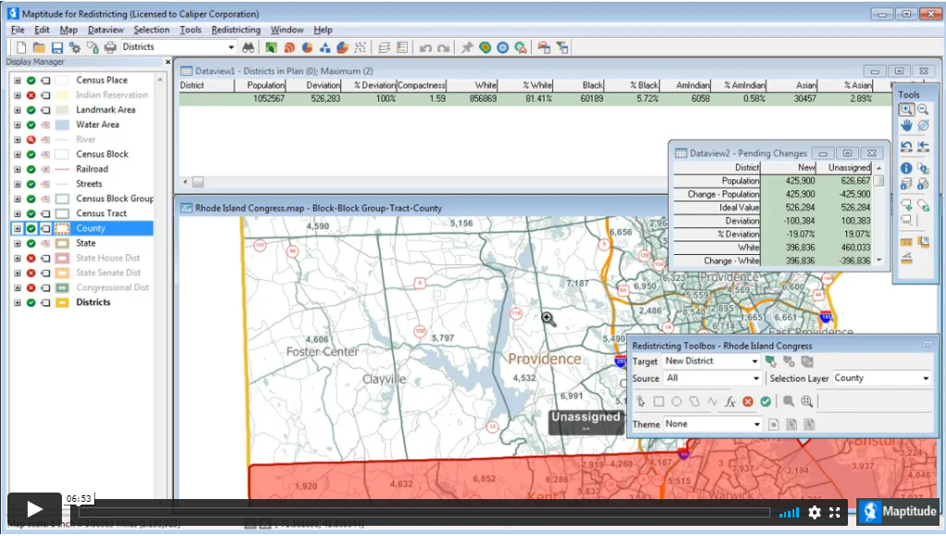Click the Zoom Out magnifier tool
Image resolution: width=946 pixels, height=536 pixels.
(x=922, y=109)
